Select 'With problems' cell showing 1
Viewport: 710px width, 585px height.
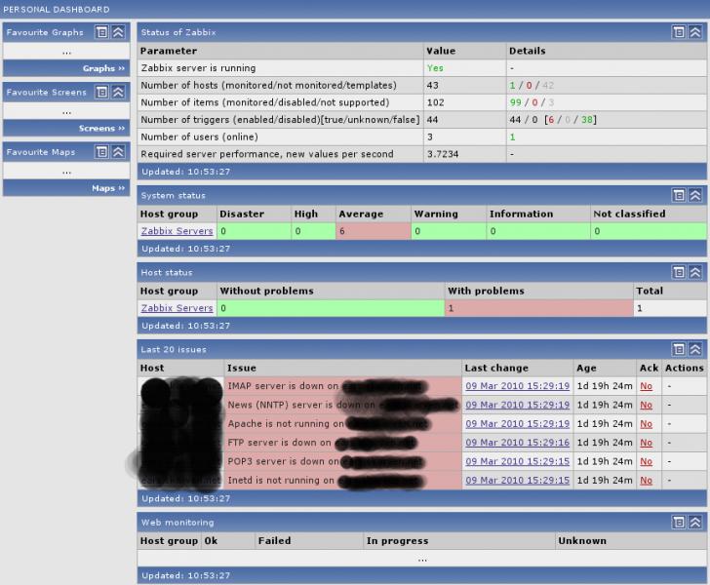coord(538,308)
